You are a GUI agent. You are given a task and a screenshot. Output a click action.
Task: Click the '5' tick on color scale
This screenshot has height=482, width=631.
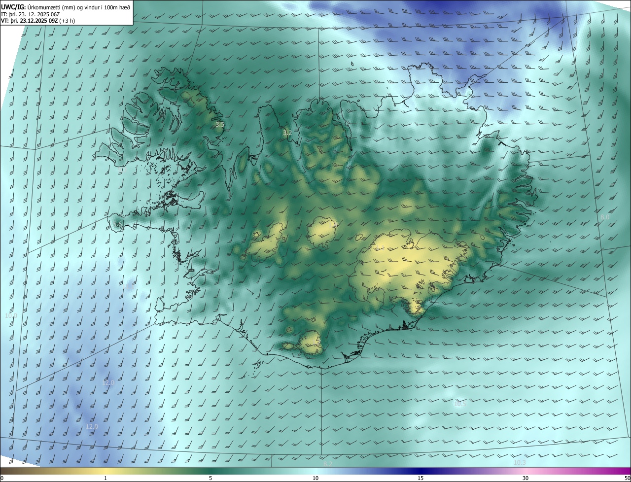pyautogui.click(x=210, y=478)
